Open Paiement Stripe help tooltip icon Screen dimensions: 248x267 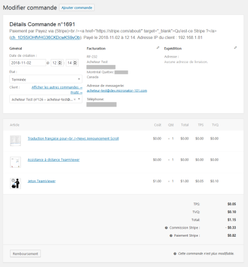(171, 235)
